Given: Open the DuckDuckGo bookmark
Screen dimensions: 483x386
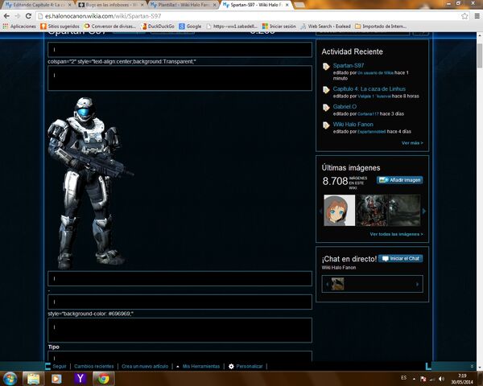Looking at the screenshot, I should pyautogui.click(x=158, y=27).
